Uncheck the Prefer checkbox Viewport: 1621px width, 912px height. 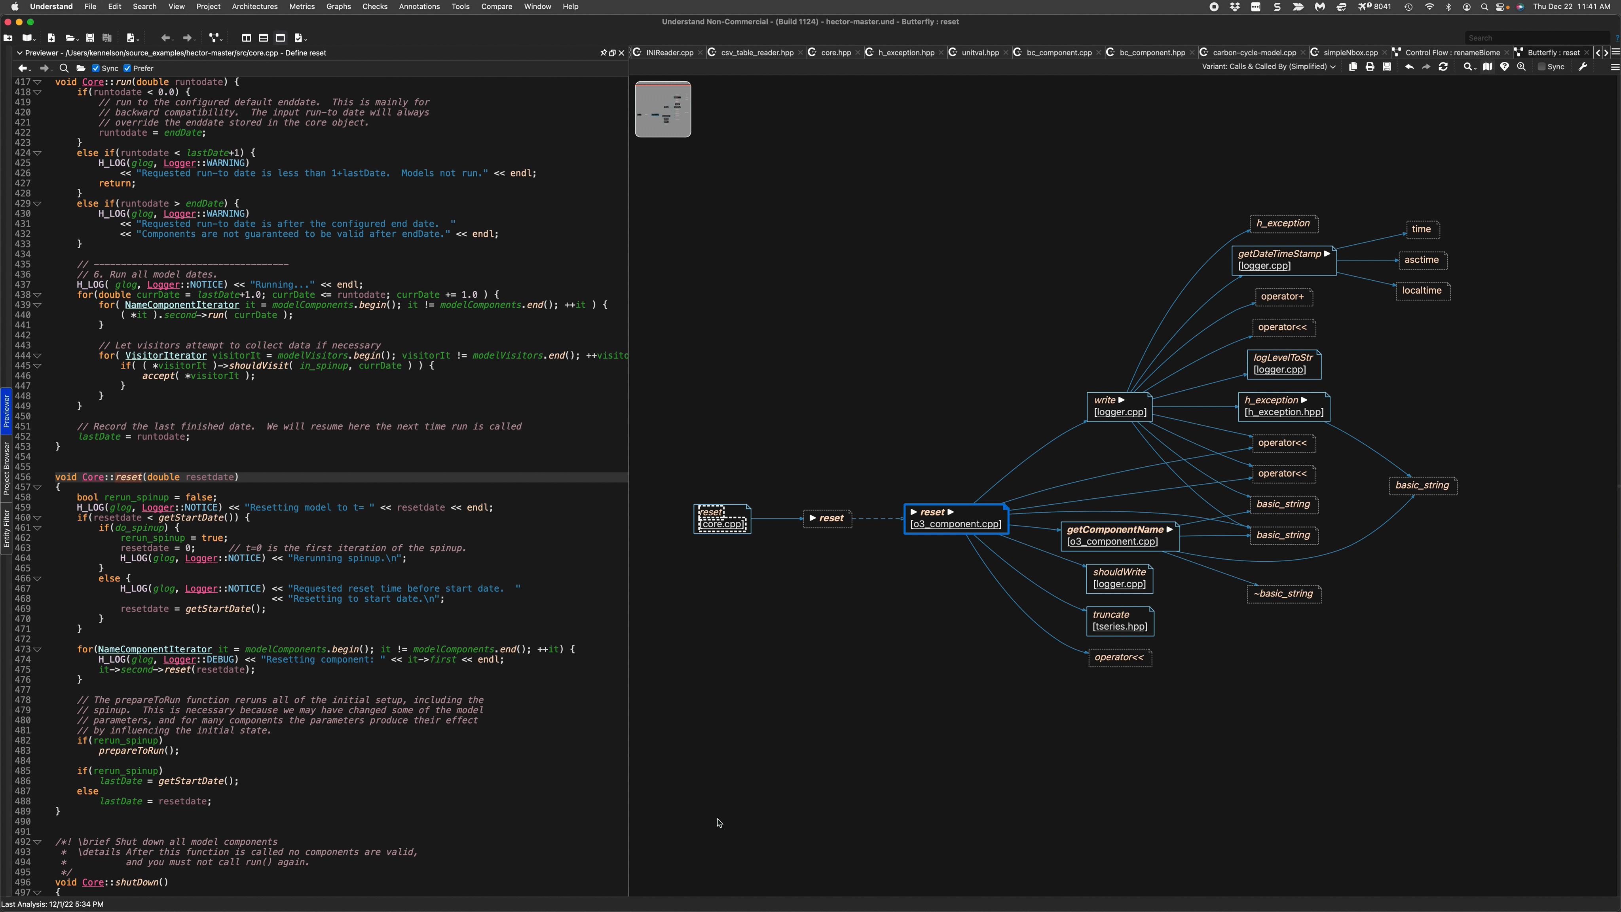point(127,68)
